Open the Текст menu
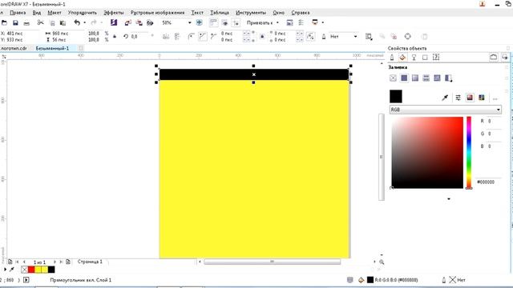Screen dimensions: 513x288 [197, 13]
